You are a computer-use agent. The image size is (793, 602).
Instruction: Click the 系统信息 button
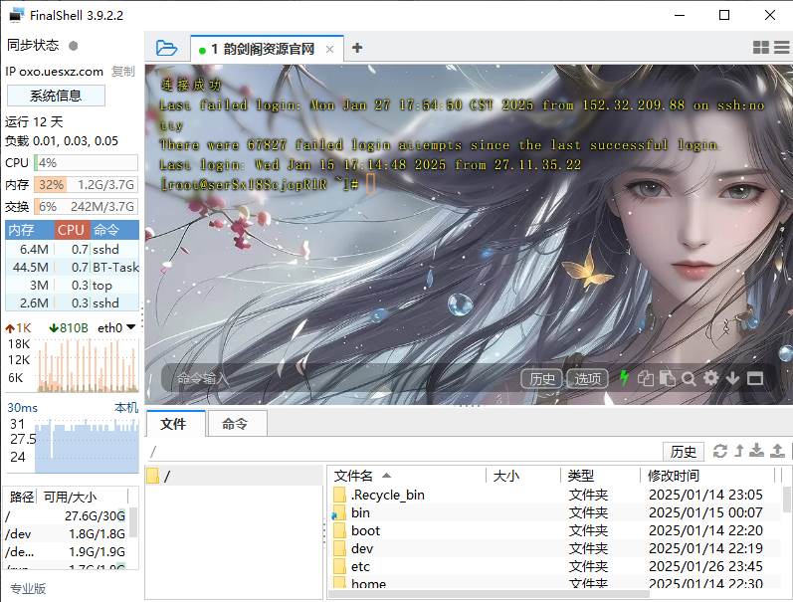pos(56,96)
